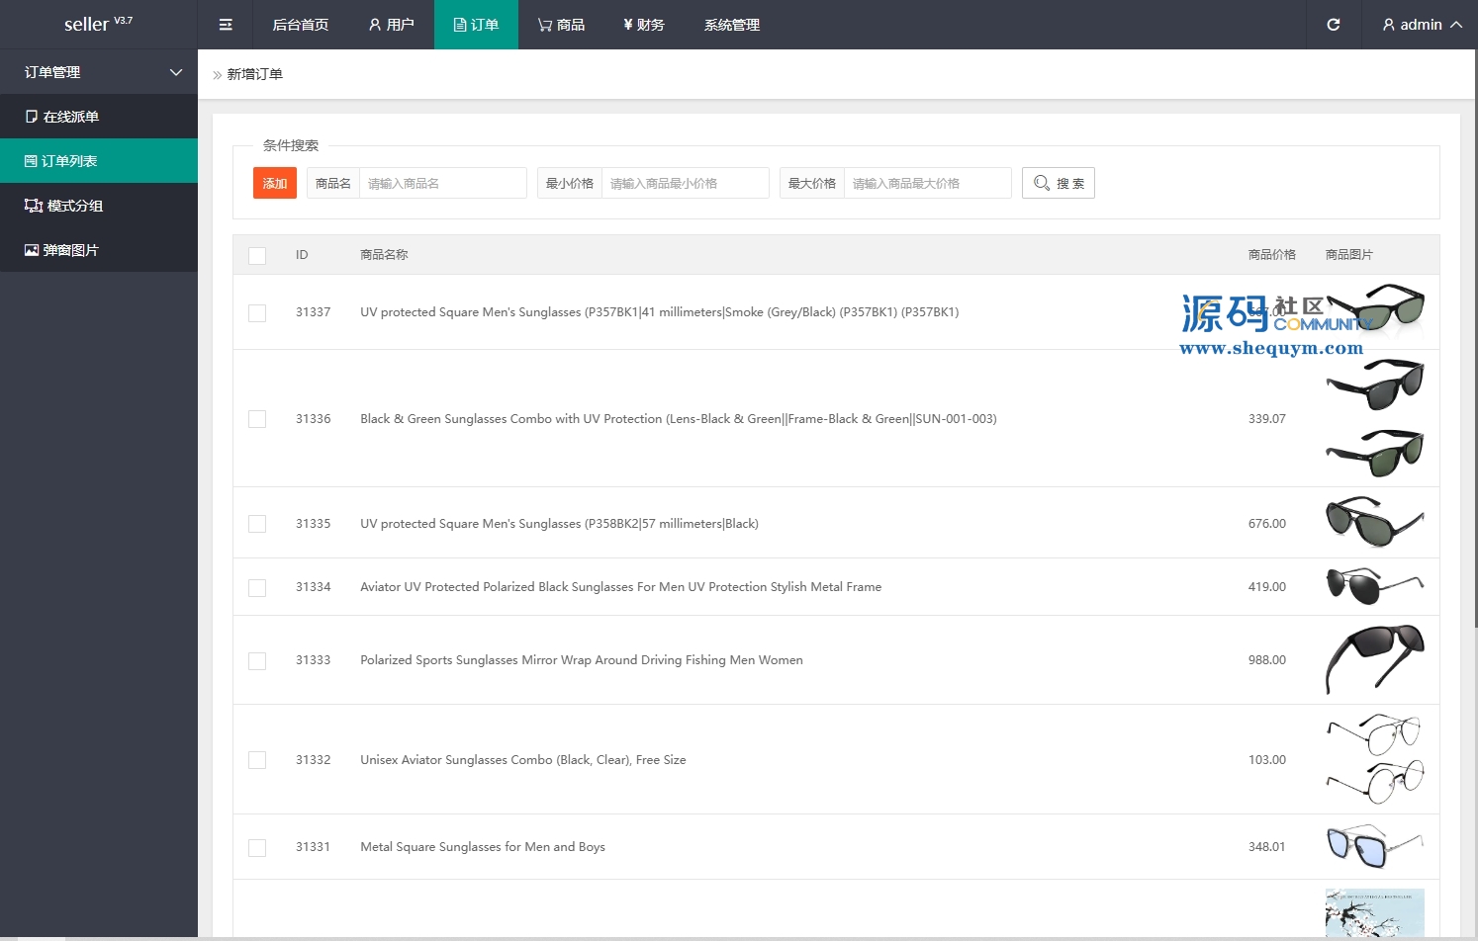
Task: Collapse the 订单管理 sidebar group
Action: [99, 72]
